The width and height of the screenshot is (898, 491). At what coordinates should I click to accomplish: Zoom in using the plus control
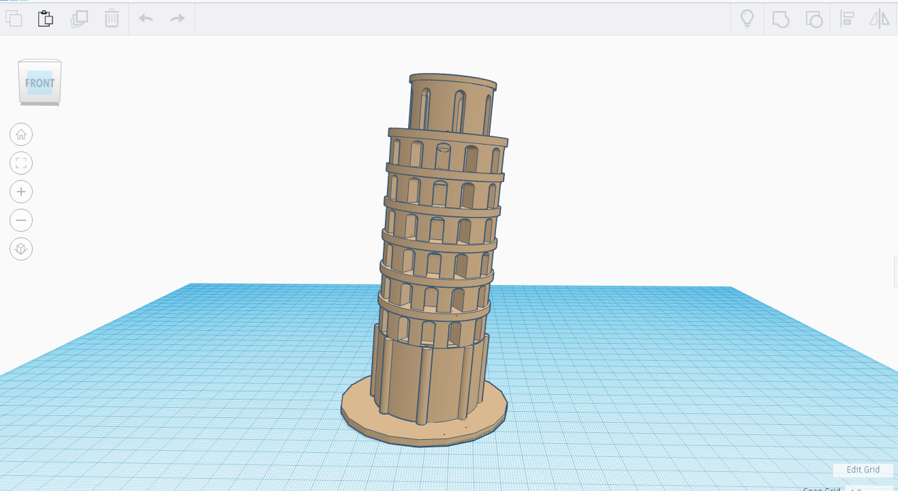[21, 192]
